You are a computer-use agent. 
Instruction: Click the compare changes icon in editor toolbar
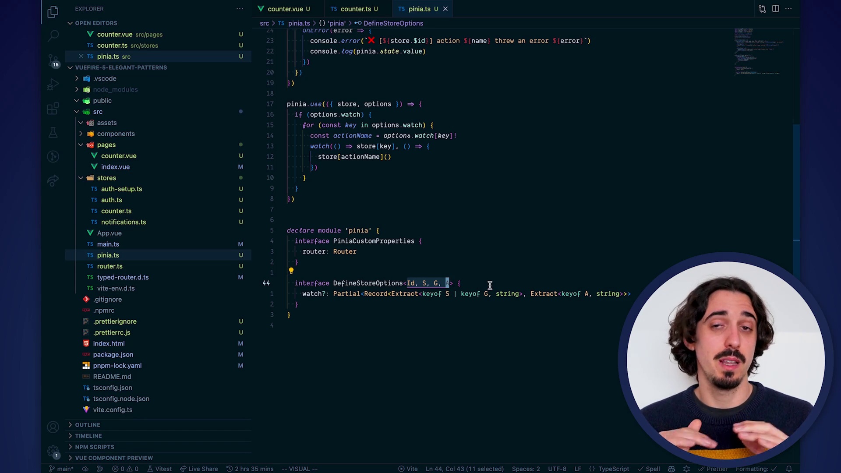pos(762,9)
